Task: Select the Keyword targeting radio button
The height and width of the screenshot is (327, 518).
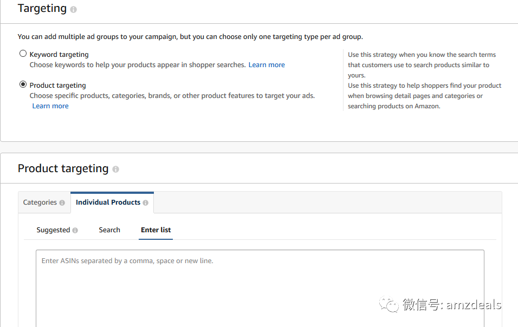Action: 23,54
